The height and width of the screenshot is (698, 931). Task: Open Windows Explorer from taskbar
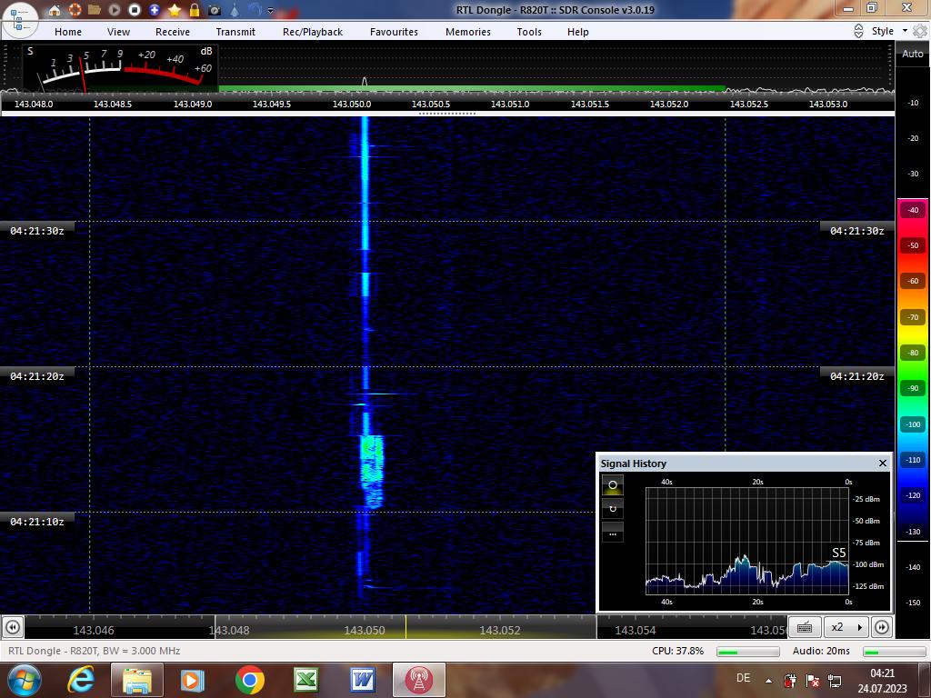[137, 680]
